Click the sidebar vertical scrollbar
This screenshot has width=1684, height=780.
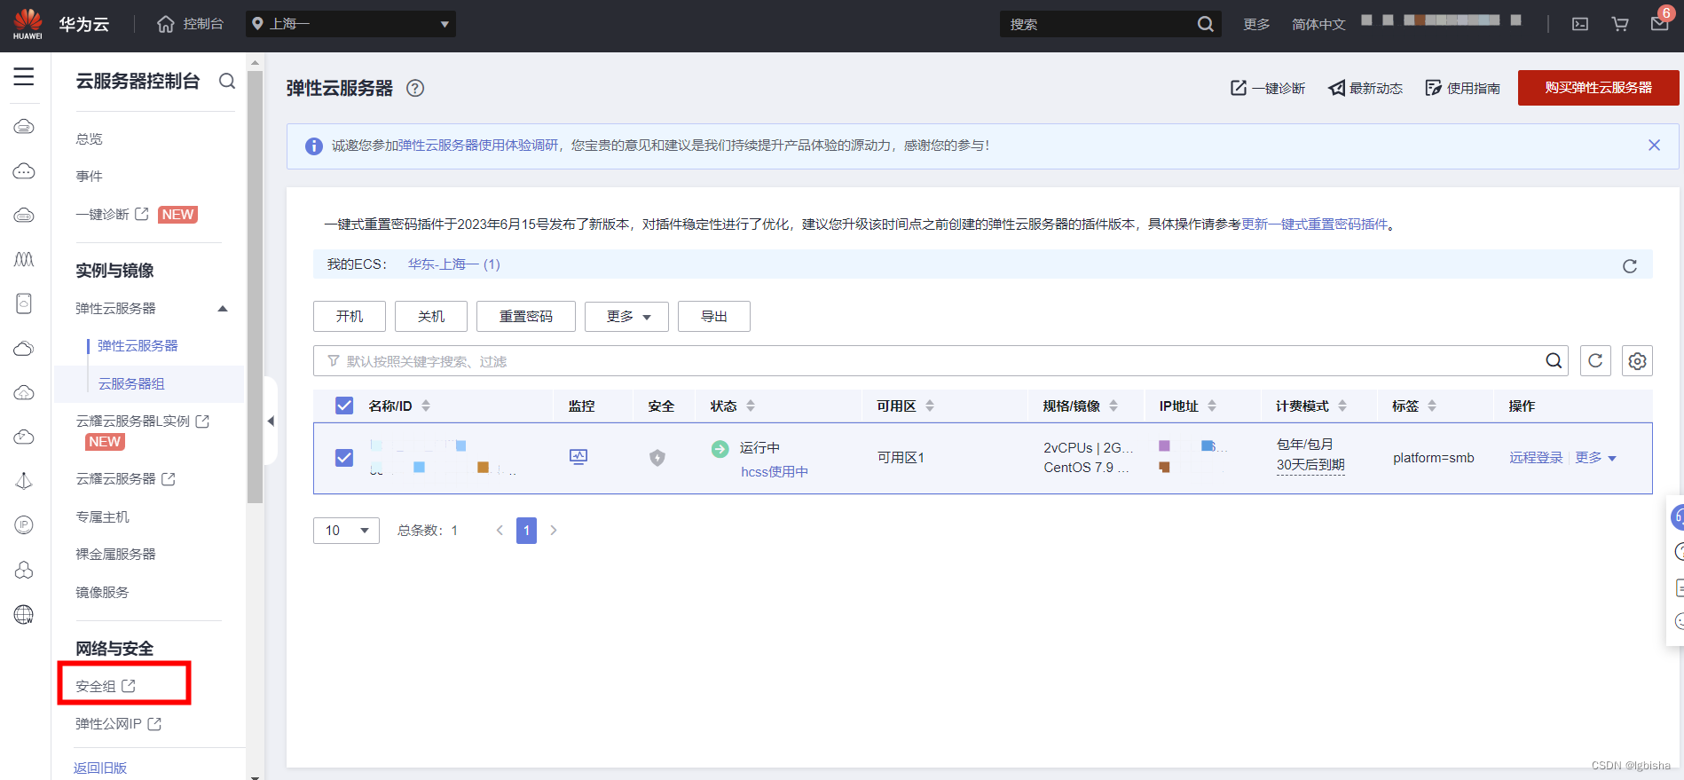256,288
